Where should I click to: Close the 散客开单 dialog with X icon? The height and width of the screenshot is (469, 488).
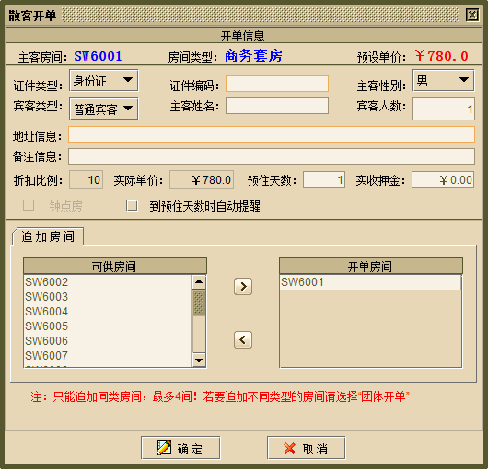[x=471, y=15]
